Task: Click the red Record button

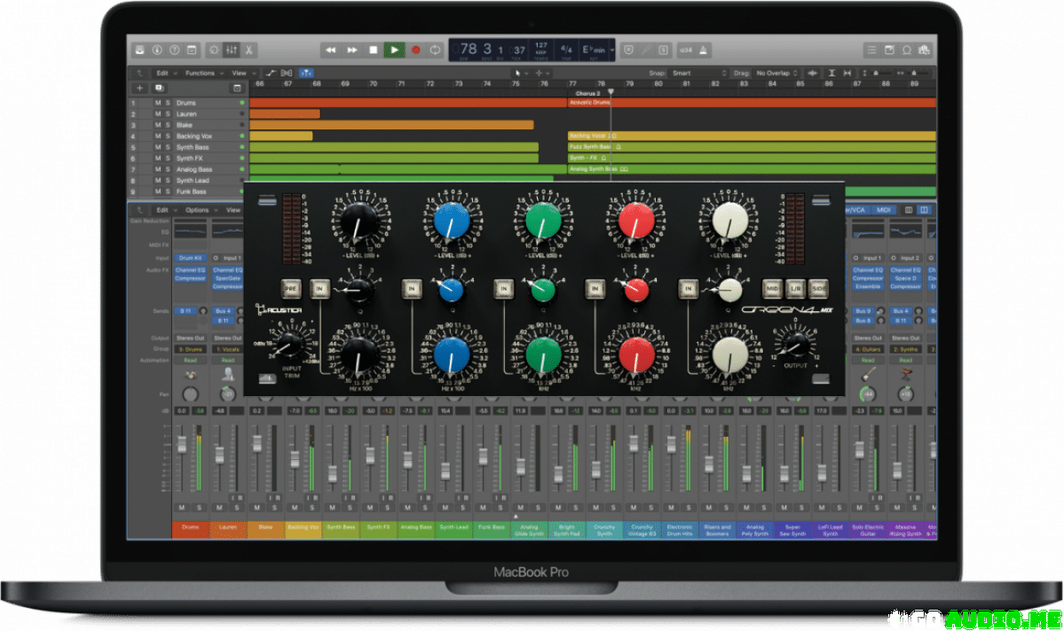Action: pos(415,51)
